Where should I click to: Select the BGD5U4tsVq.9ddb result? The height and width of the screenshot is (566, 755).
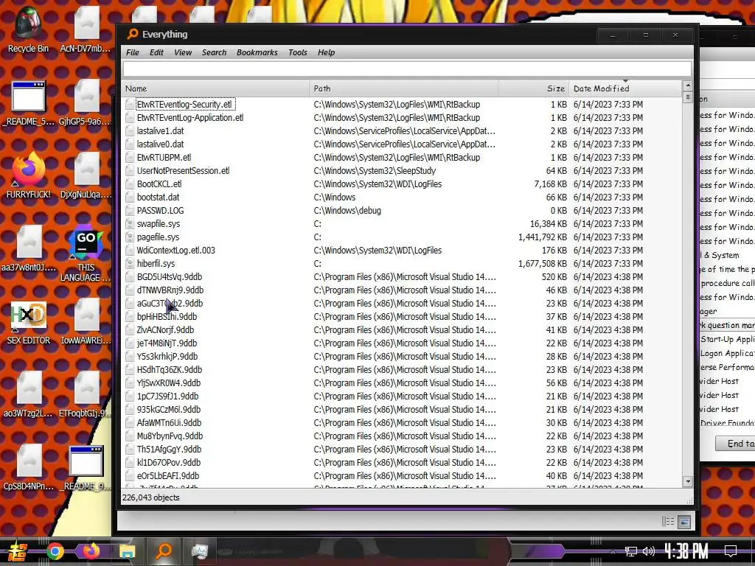[x=403, y=277]
